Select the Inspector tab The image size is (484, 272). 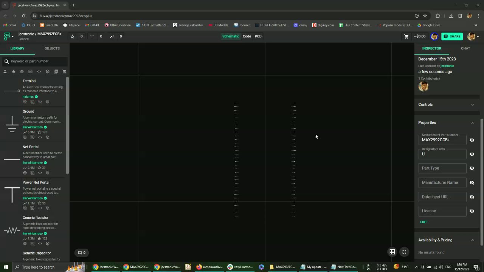tap(432, 48)
